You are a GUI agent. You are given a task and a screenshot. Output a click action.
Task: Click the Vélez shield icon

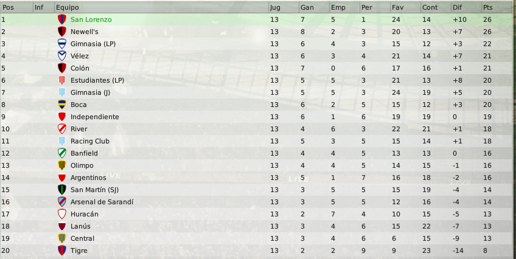(62, 56)
